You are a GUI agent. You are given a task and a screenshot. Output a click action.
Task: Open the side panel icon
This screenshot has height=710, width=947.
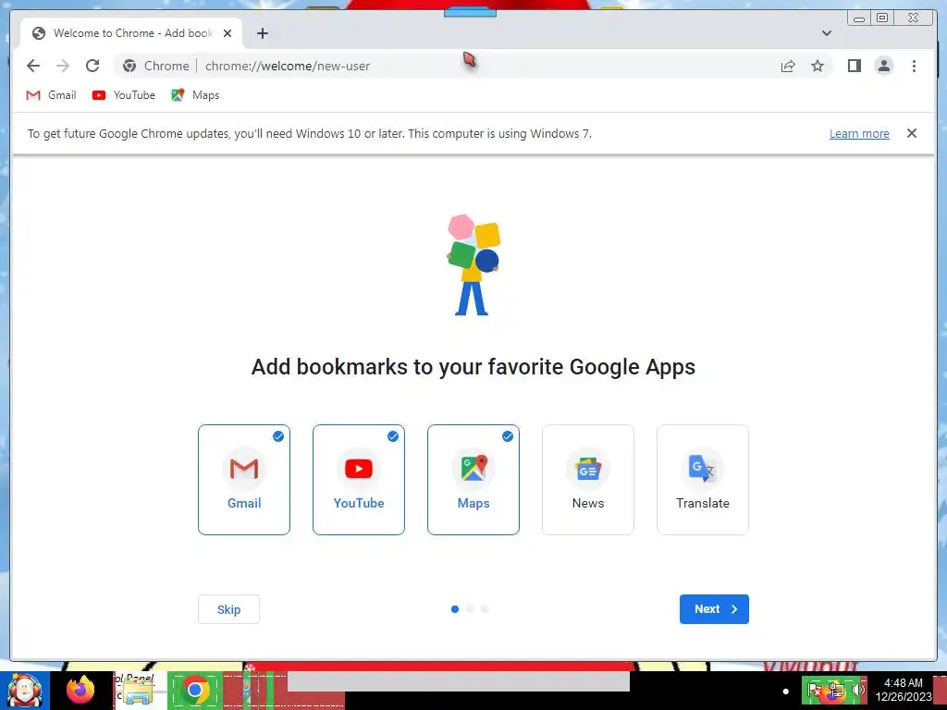coord(854,66)
